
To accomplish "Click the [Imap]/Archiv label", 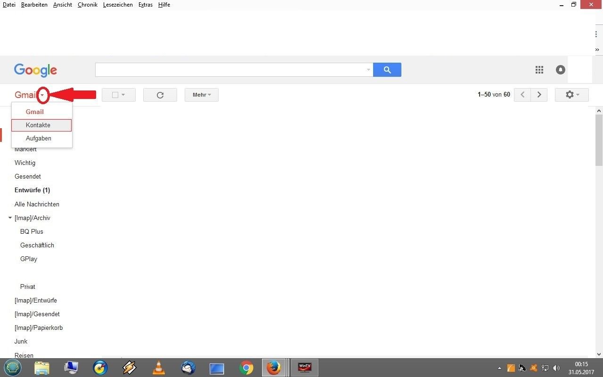I will pos(33,218).
